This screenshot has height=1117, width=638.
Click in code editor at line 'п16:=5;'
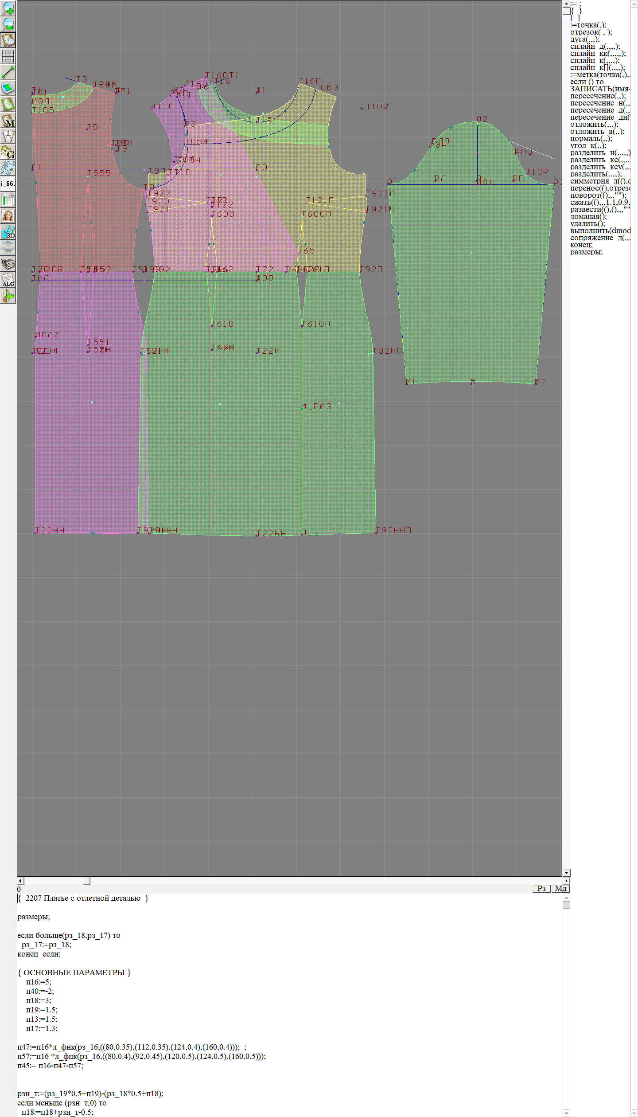(39, 982)
